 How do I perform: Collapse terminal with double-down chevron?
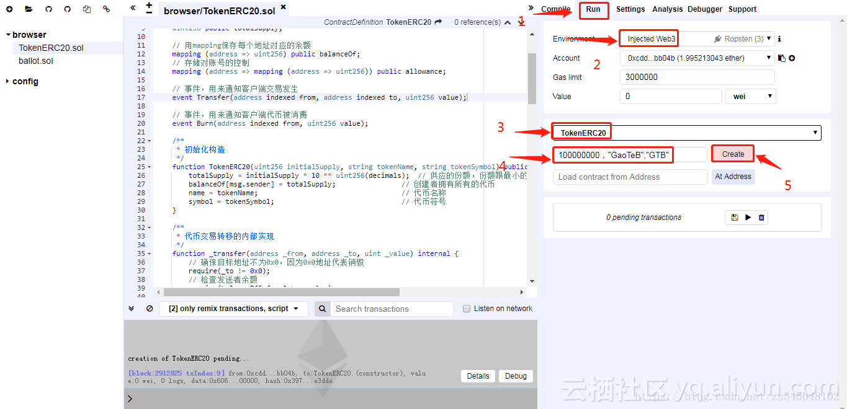[132, 309]
